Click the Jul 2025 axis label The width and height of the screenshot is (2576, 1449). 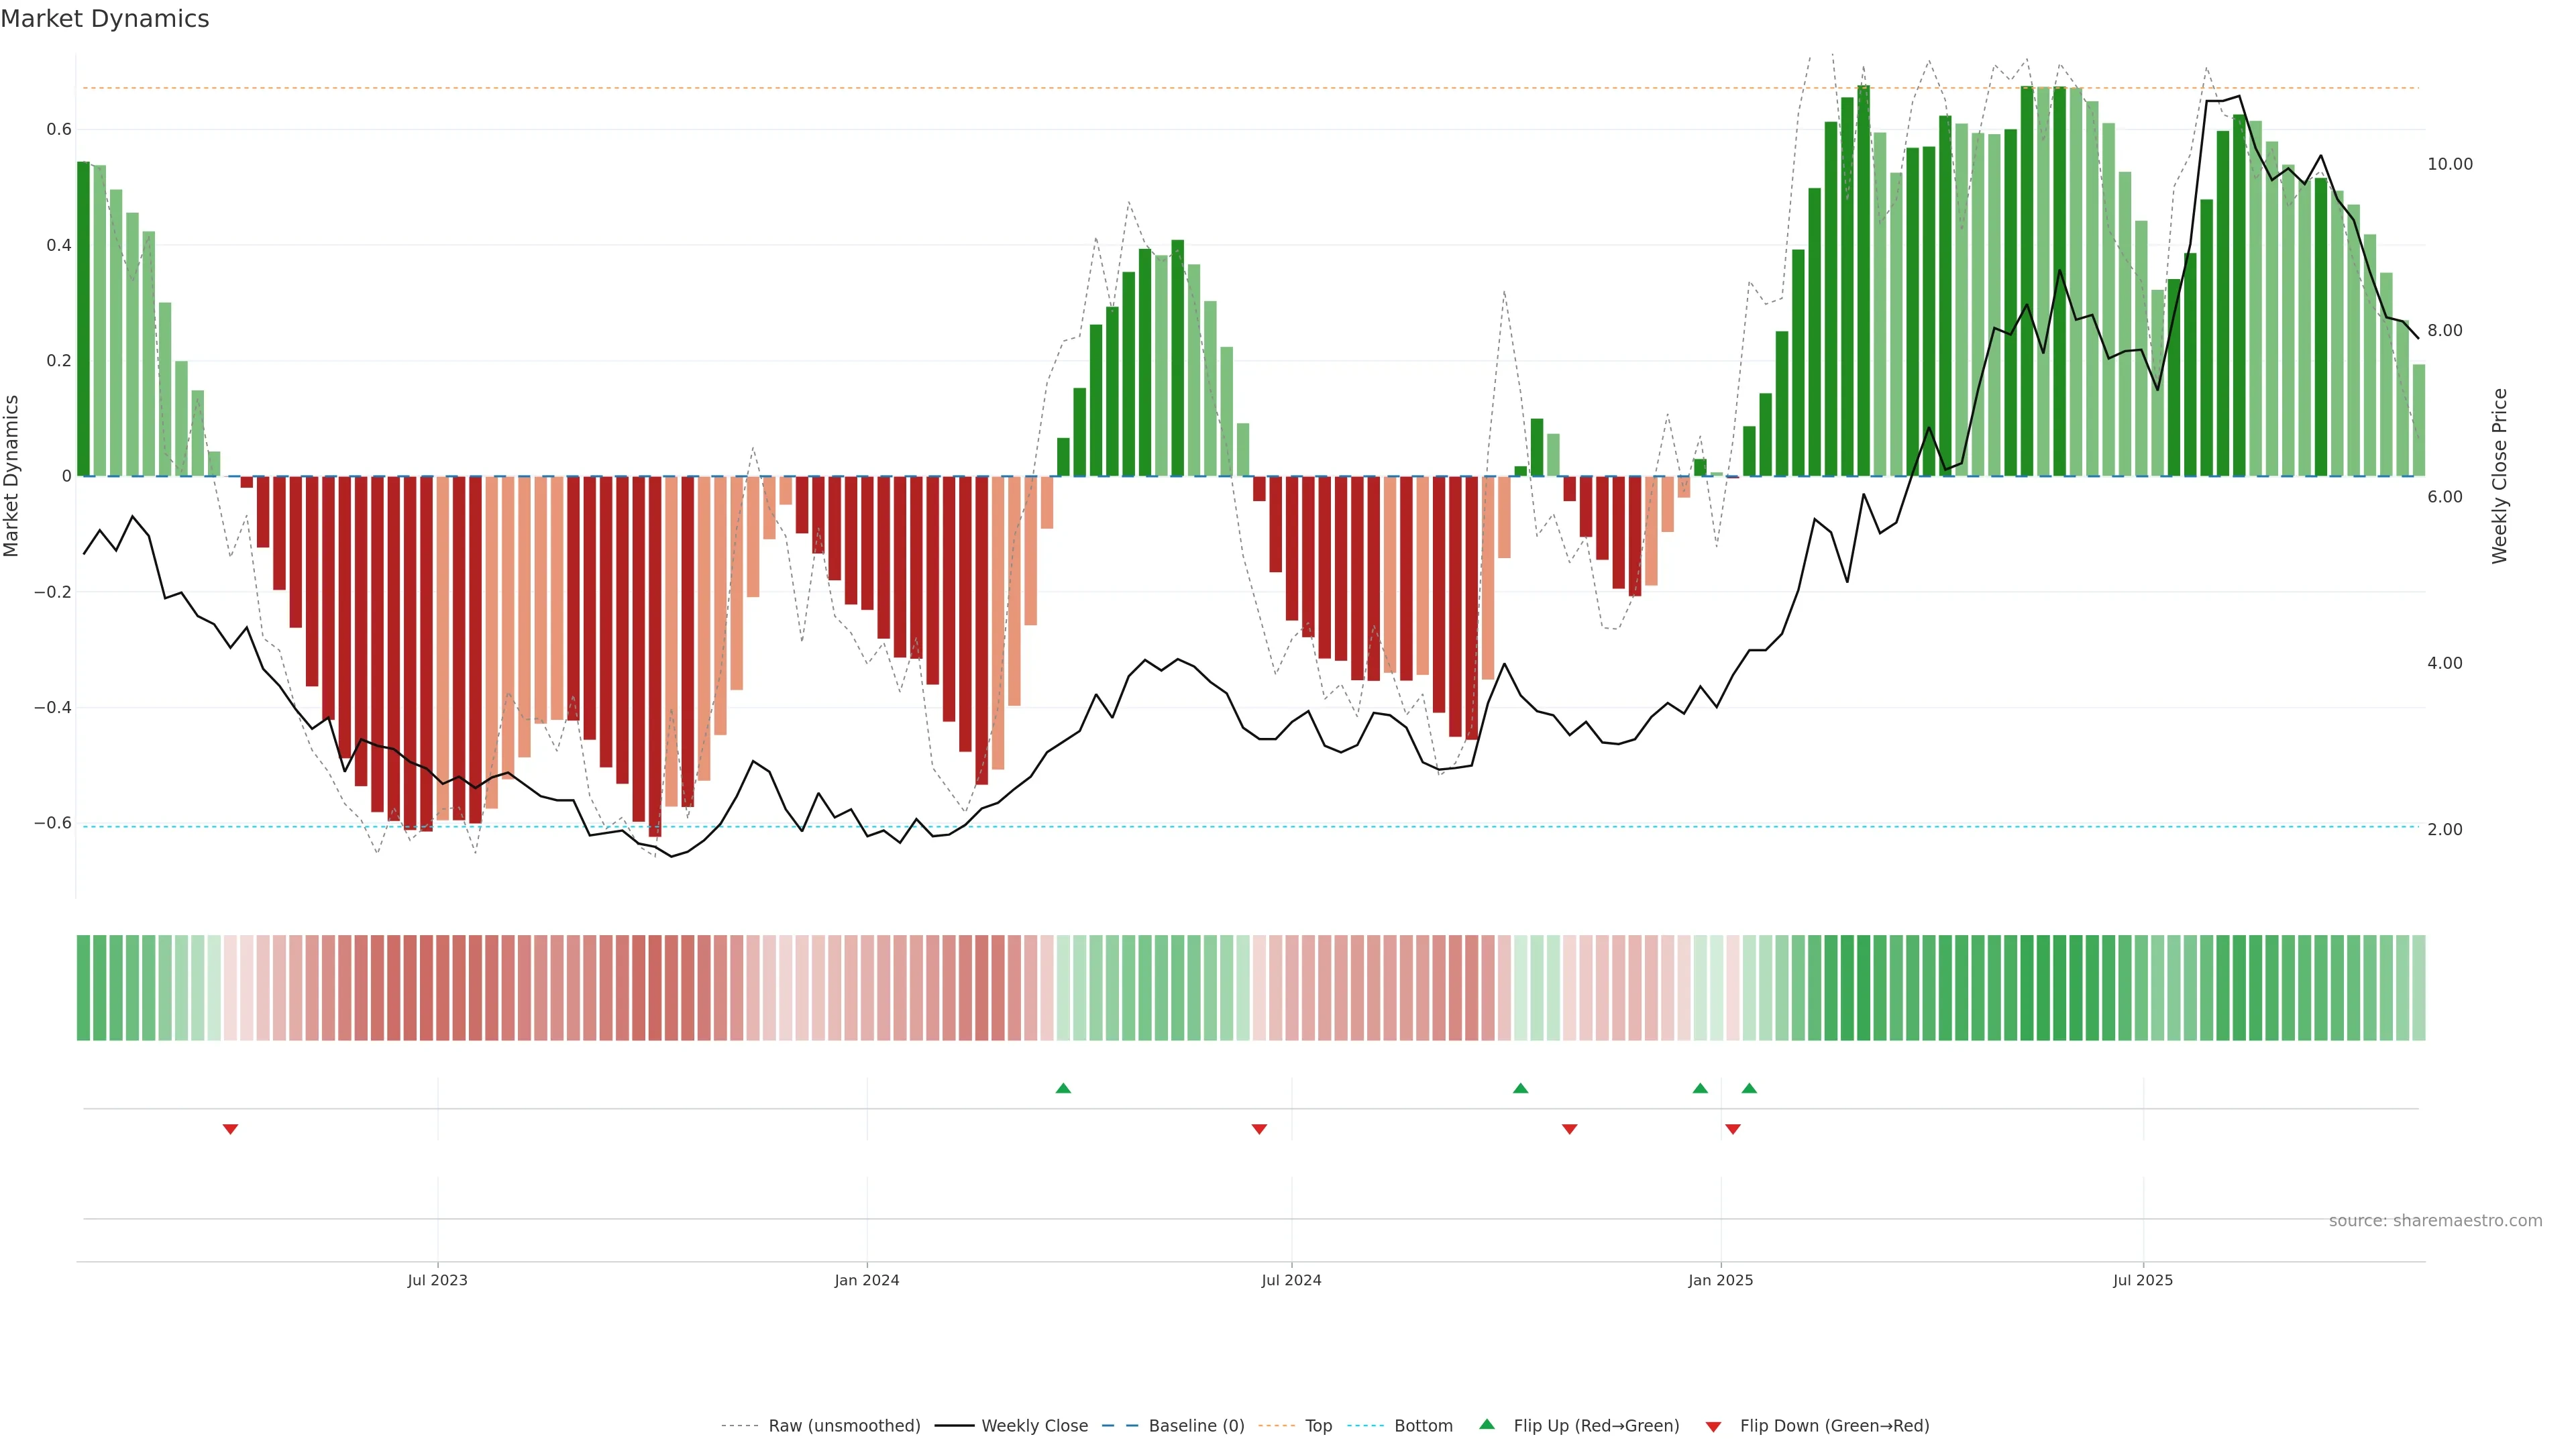(2142, 1280)
